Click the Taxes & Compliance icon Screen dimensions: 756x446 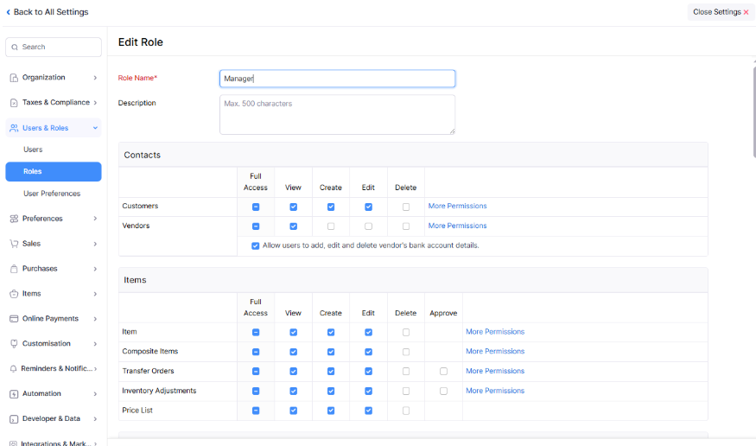tap(14, 103)
